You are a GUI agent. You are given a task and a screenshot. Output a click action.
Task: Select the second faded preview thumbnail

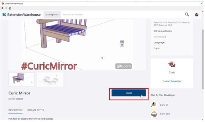point(50,79)
